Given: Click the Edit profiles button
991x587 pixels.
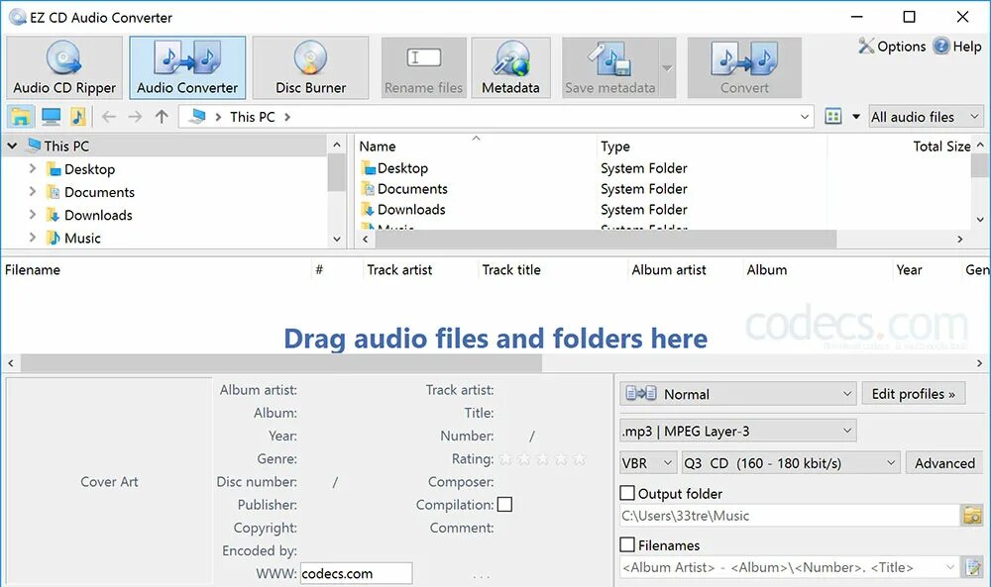Looking at the screenshot, I should coord(913,393).
